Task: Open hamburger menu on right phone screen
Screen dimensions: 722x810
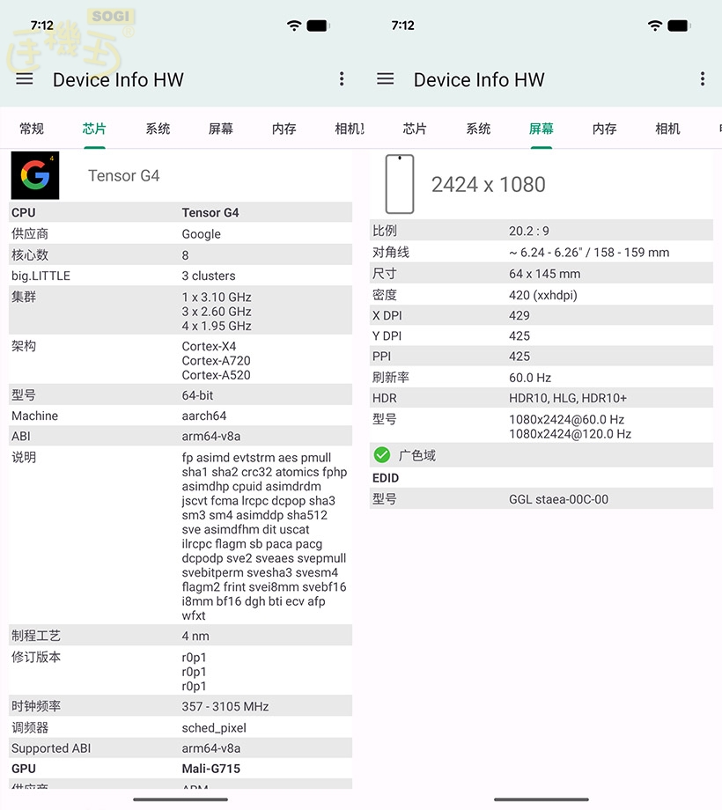Action: pos(386,79)
